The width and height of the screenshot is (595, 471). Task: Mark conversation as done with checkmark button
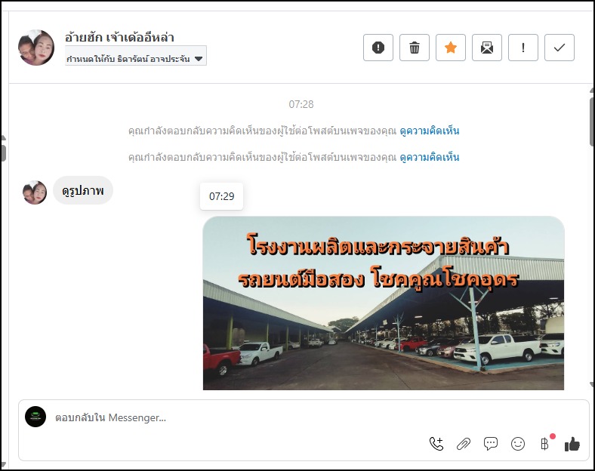560,48
